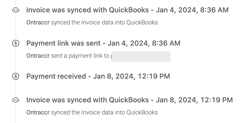Click 'synced the Invoice data into QuickBooks' under Jan 8
This screenshot has height=123, width=243.
click(x=105, y=112)
